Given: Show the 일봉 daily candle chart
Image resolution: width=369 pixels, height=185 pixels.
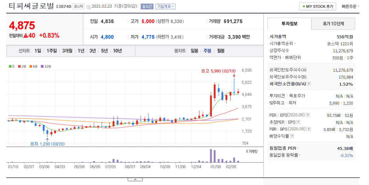Looking at the screenshot, I should [195, 51].
